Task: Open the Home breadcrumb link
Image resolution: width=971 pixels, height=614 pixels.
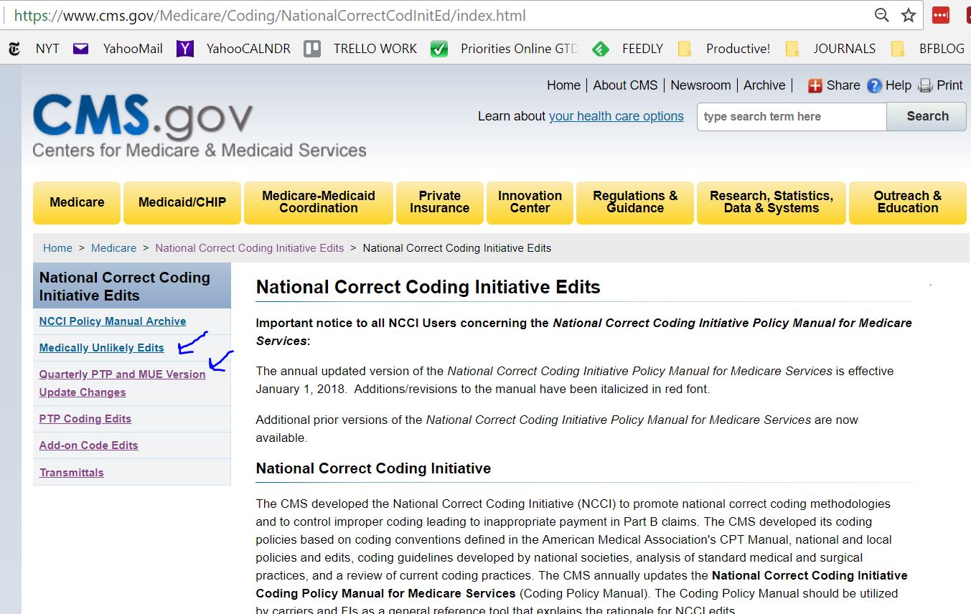Action: 57,247
